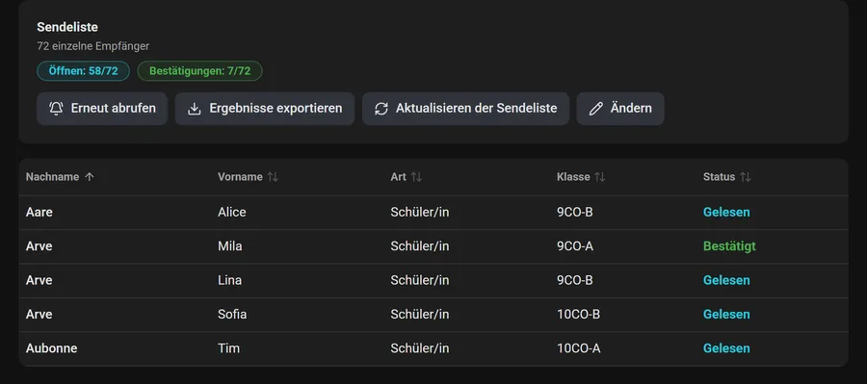Screen dimensions: 867x384
Task: Click the bell icon in Erneut abrufen
Action: 57,109
